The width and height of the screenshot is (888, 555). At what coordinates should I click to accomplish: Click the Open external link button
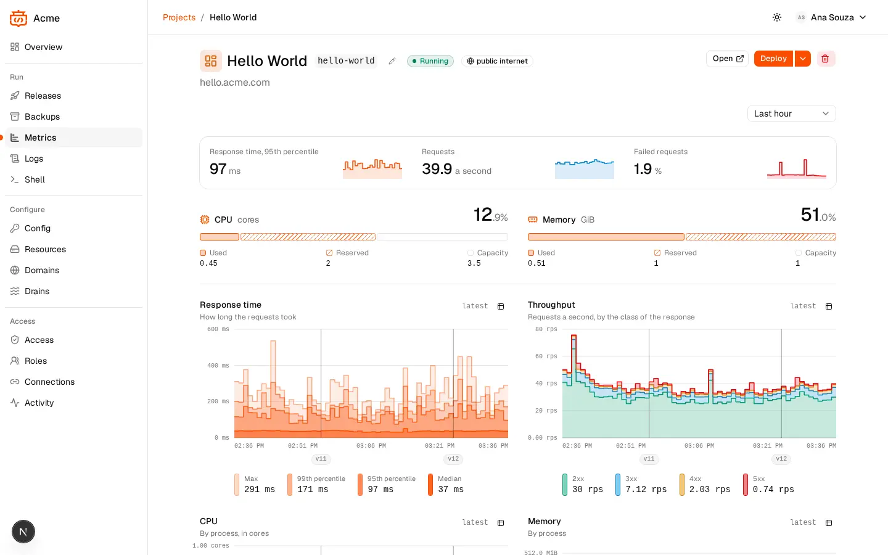728,59
